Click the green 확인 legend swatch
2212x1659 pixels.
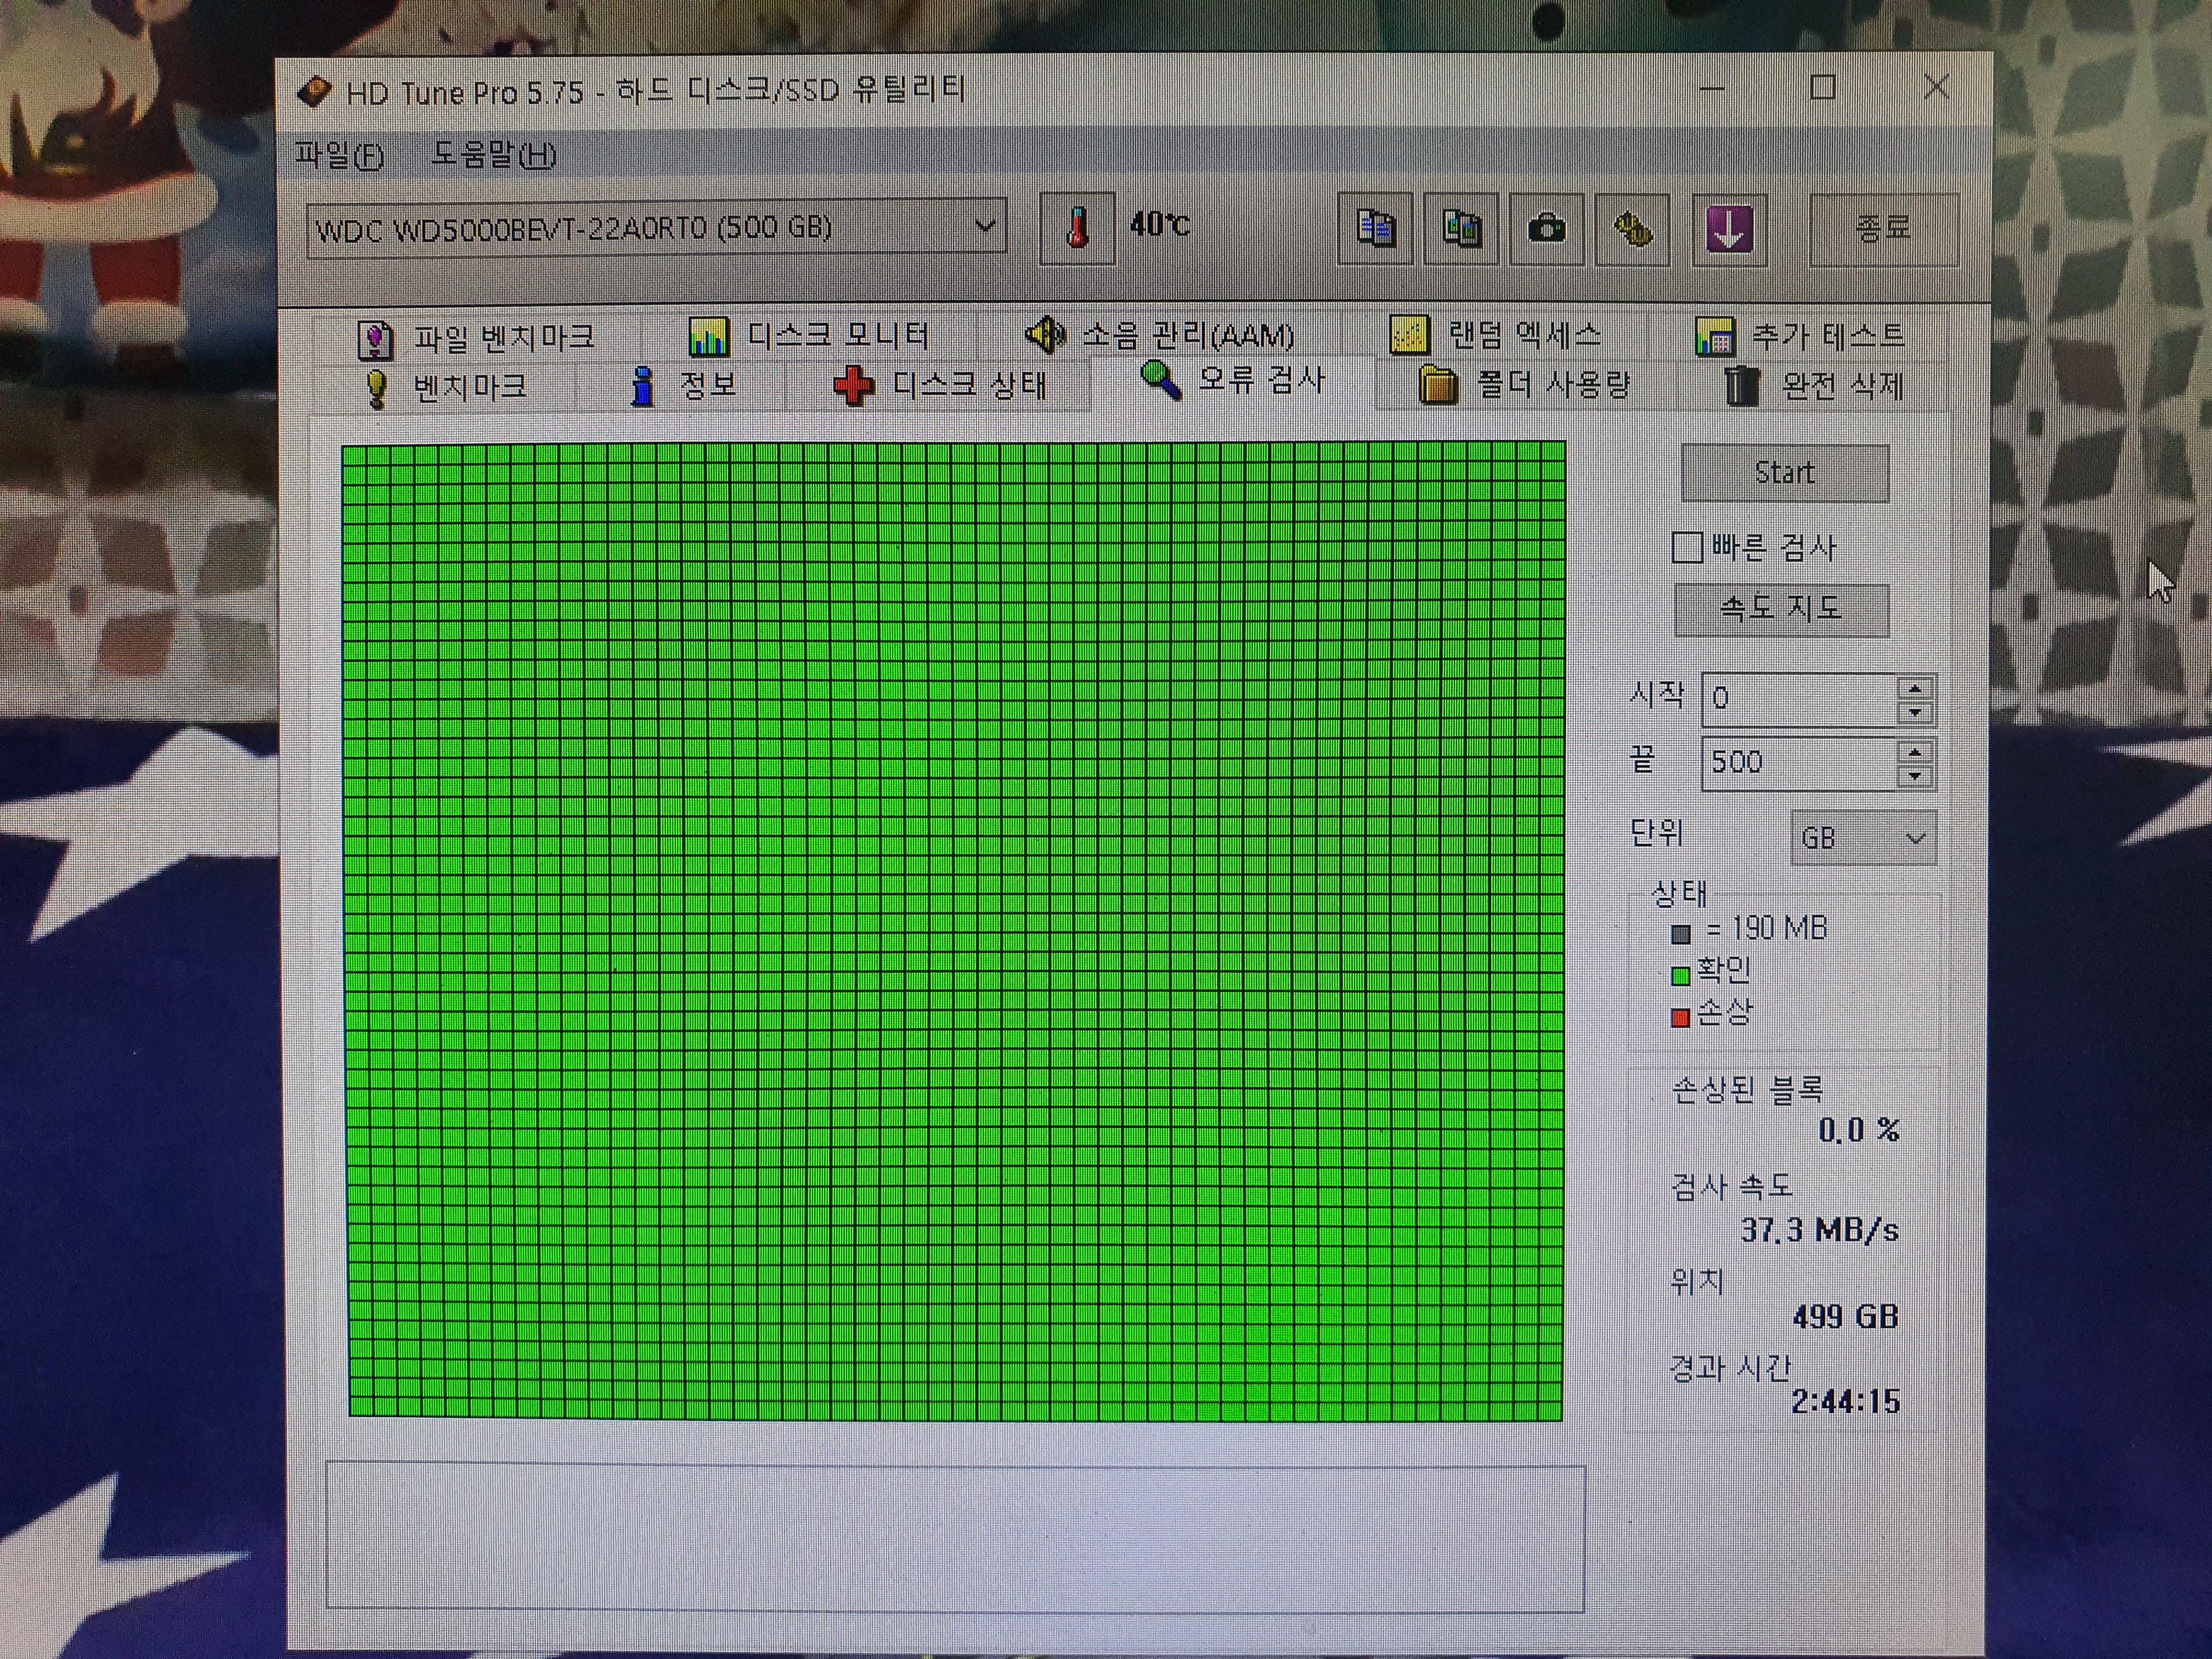click(x=1681, y=975)
